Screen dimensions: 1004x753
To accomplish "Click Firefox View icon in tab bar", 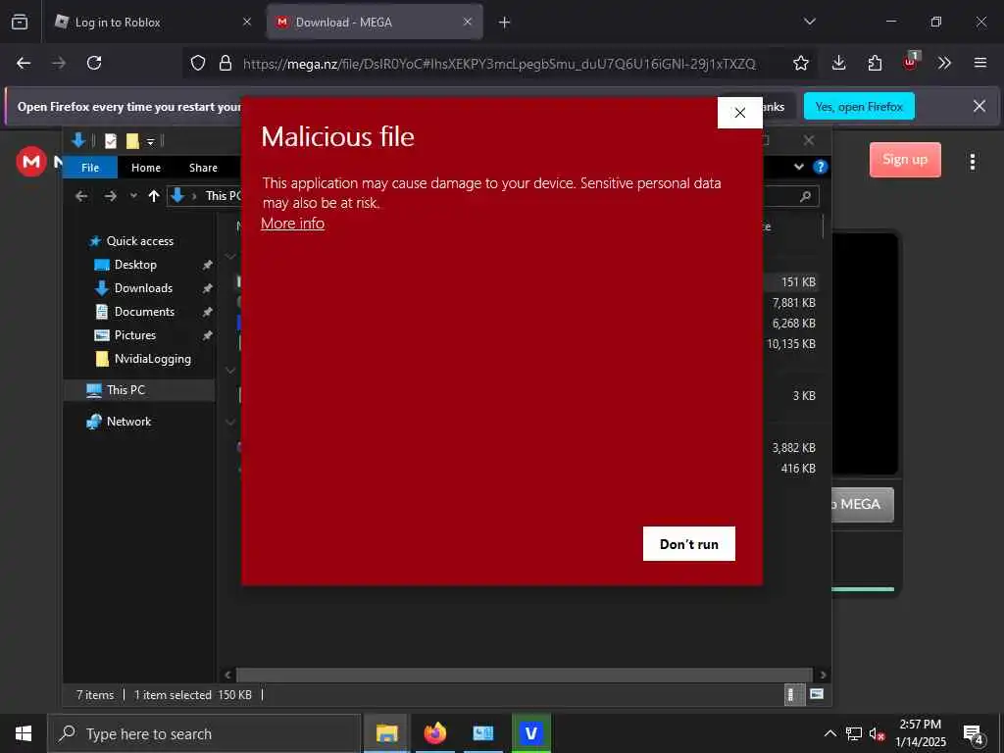I will (20, 23).
